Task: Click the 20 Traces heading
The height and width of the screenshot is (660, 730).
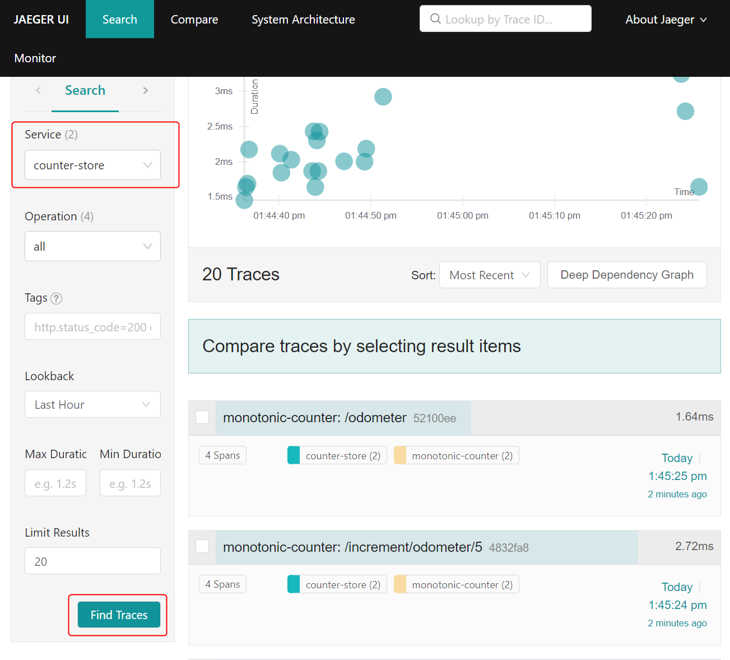Action: click(241, 274)
